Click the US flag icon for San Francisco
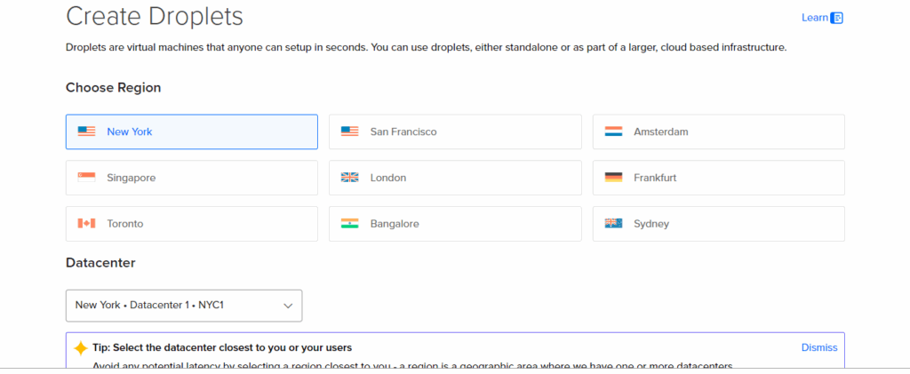Screen dimensions: 910x374 [349, 131]
